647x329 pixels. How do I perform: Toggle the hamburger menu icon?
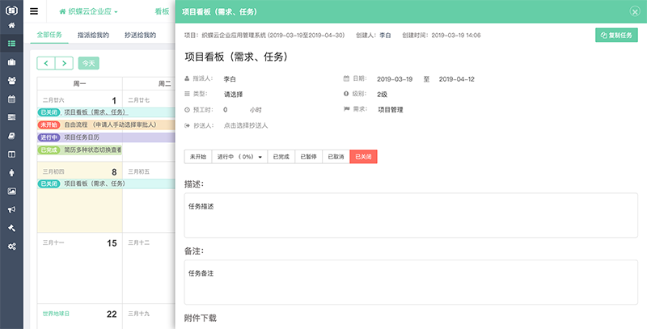pyautogui.click(x=34, y=11)
